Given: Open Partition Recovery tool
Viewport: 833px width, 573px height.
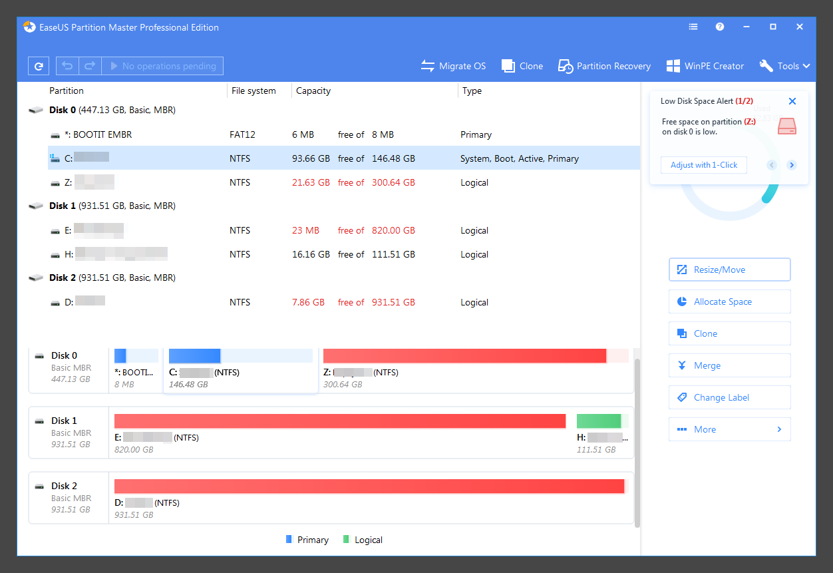Looking at the screenshot, I should pos(604,66).
